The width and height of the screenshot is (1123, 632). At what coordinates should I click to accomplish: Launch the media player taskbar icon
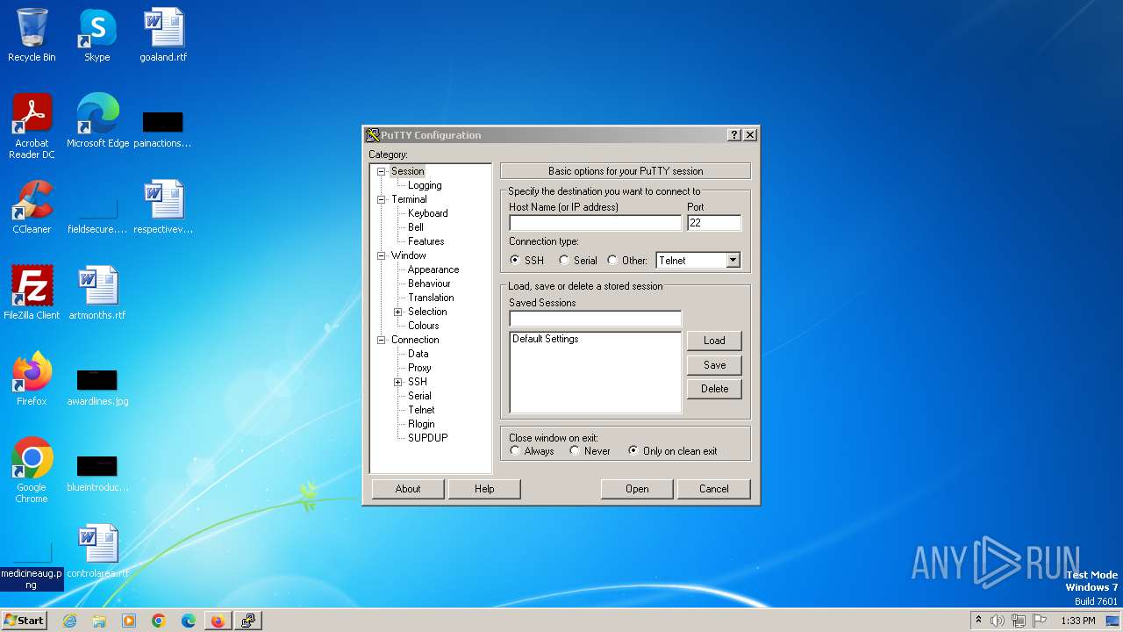tap(129, 621)
